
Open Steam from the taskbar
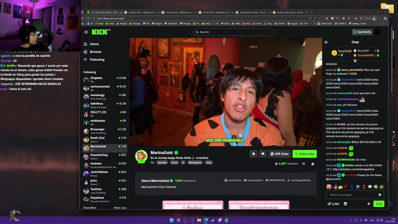click(x=213, y=220)
